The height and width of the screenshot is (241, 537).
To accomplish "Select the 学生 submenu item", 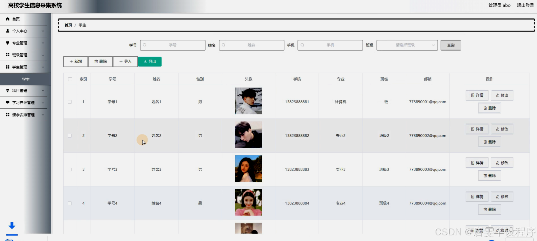I will click(x=26, y=79).
